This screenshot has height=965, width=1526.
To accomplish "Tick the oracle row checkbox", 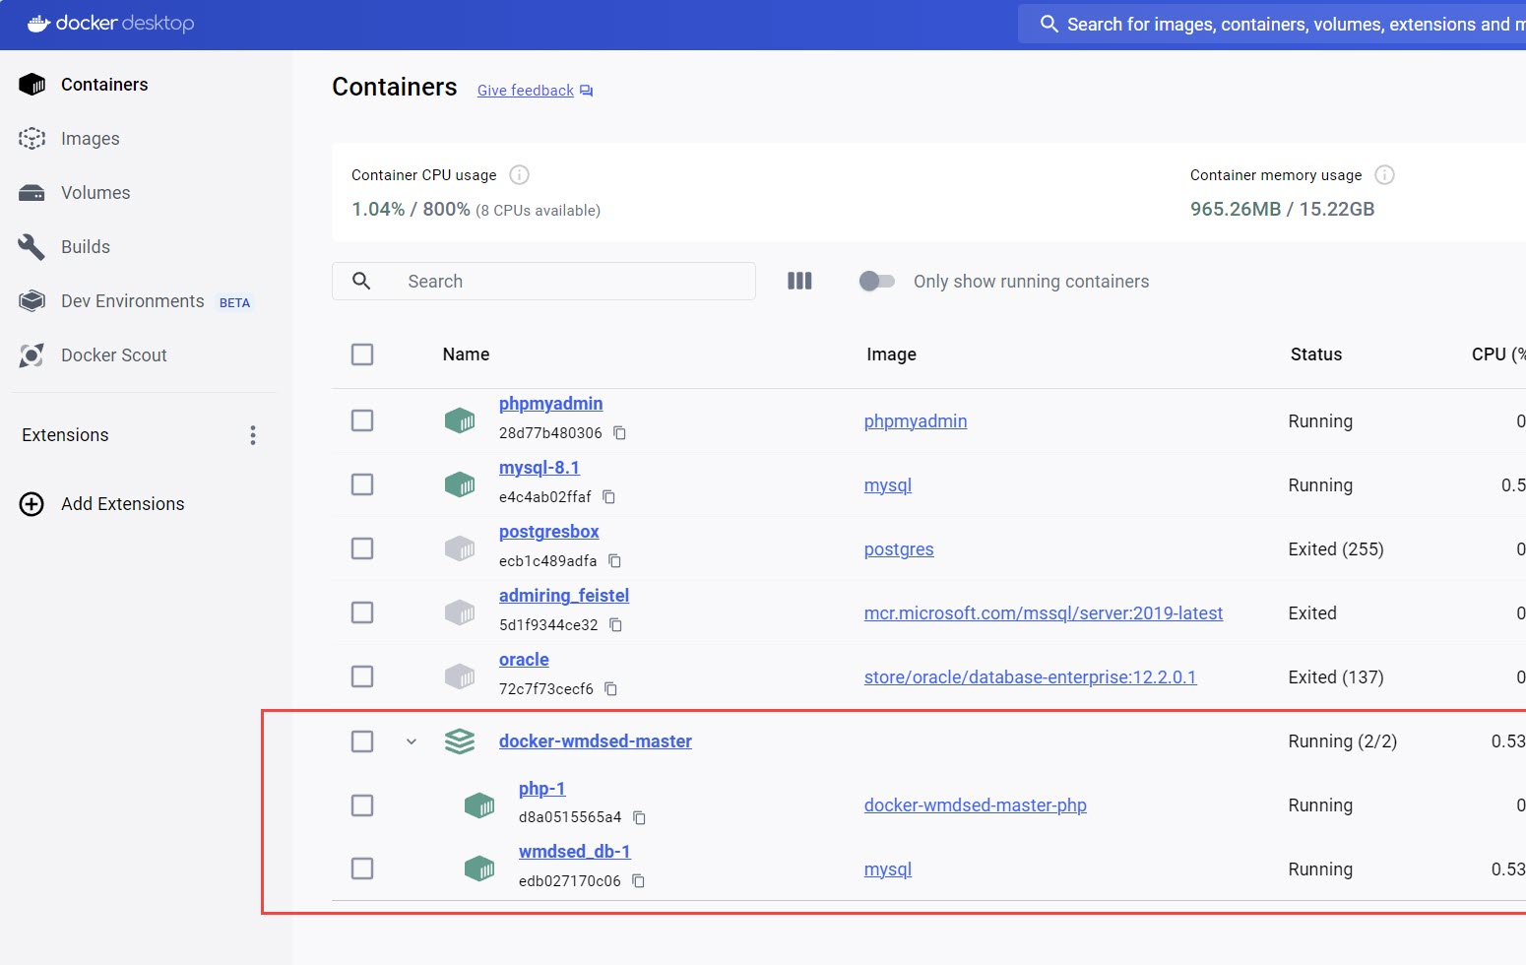I will [x=362, y=676].
